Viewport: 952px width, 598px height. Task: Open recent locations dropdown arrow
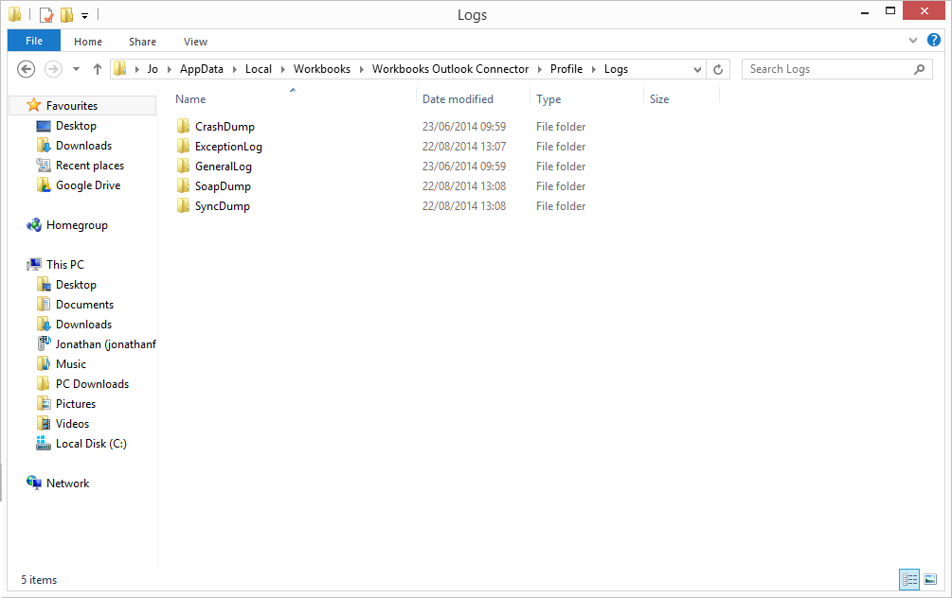pos(76,69)
